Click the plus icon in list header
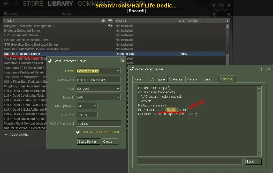 (x=228, y=21)
